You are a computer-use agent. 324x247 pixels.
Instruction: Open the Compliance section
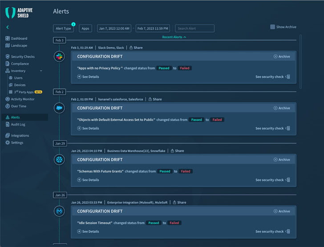pyautogui.click(x=17, y=64)
